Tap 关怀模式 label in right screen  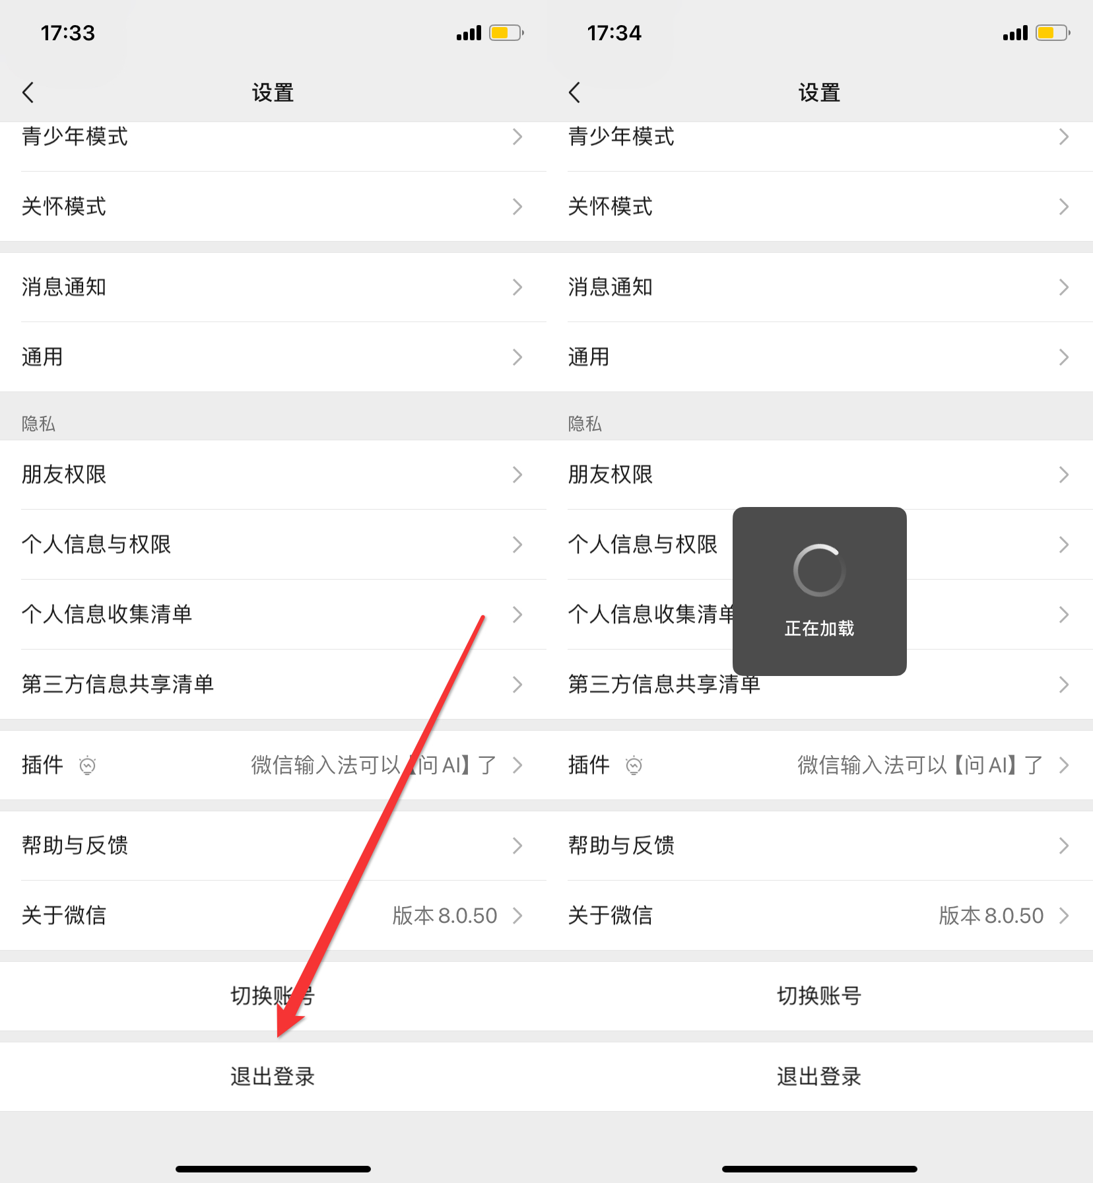click(611, 207)
